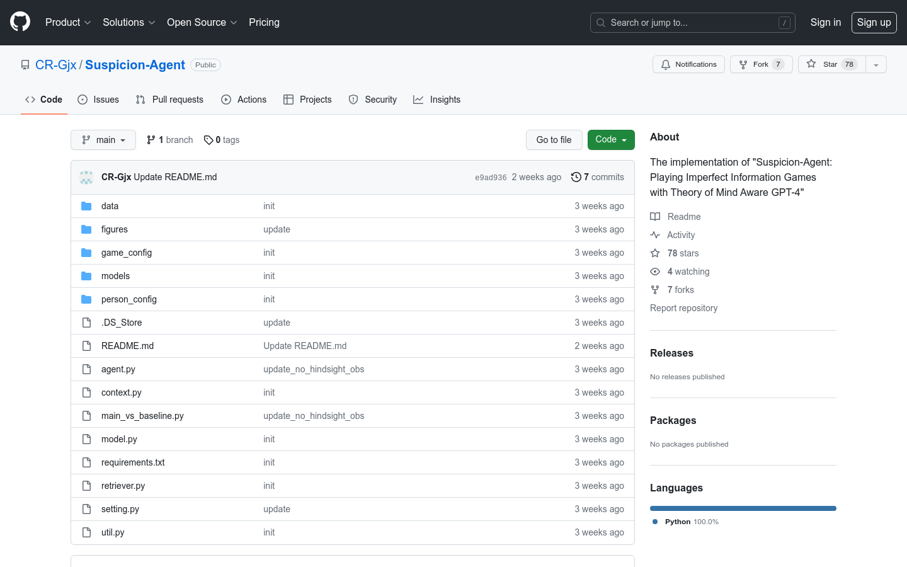Open the star lists dropdown arrow
The image size is (907, 567).
click(x=876, y=64)
